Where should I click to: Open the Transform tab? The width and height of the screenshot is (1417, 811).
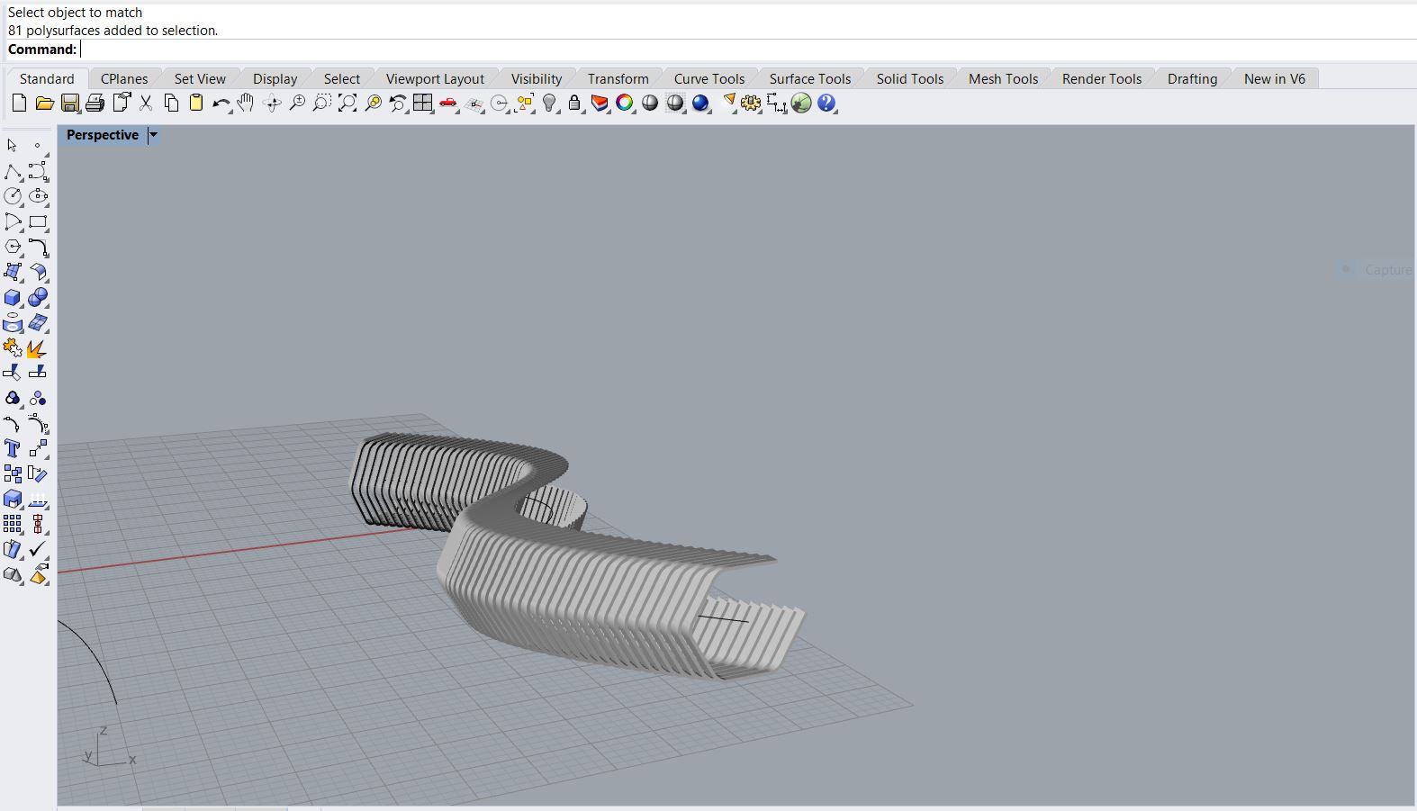pyautogui.click(x=618, y=78)
